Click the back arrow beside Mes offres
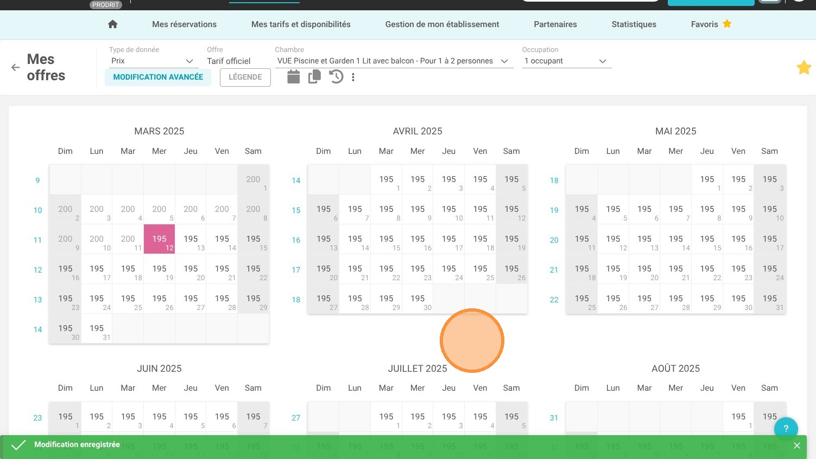This screenshot has width=816, height=459. pos(15,68)
